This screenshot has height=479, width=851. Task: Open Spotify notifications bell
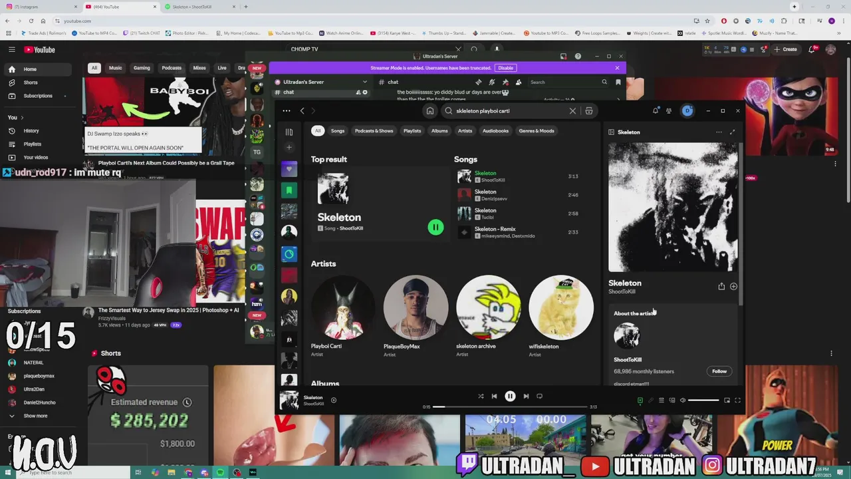click(x=655, y=110)
